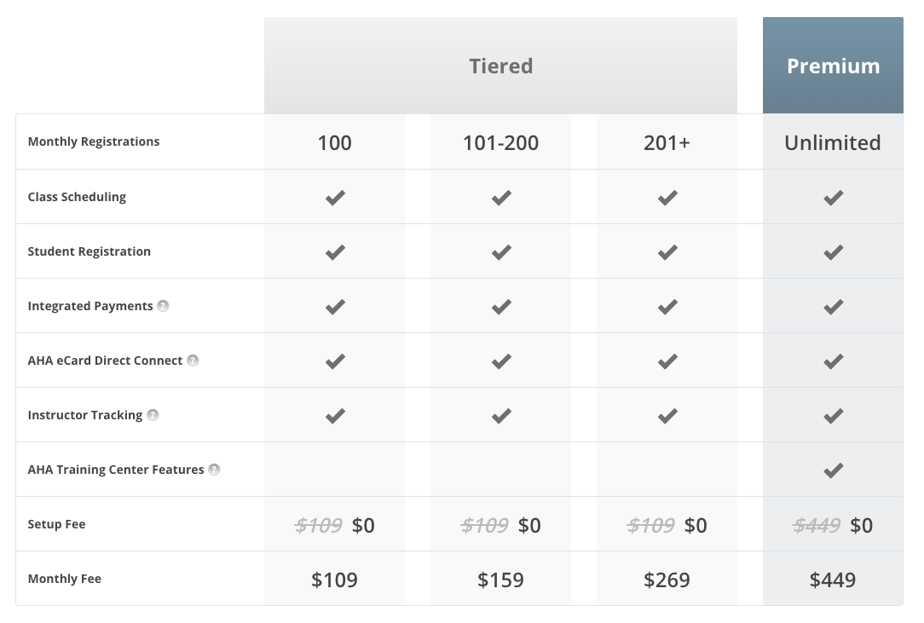Click the $109 monthly fee price
924x623 pixels.
334,580
